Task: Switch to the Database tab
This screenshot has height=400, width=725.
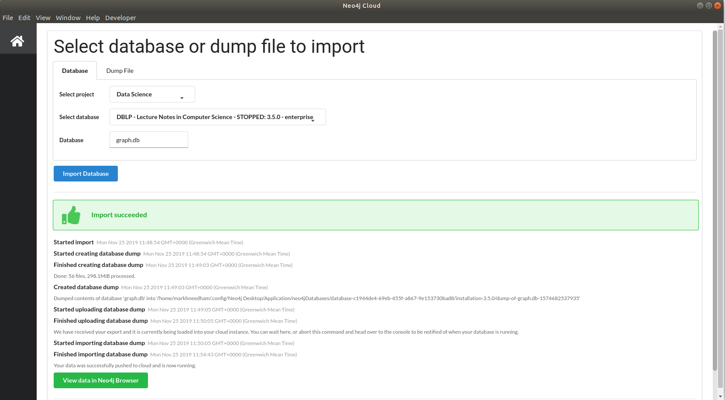Action: 75,71
